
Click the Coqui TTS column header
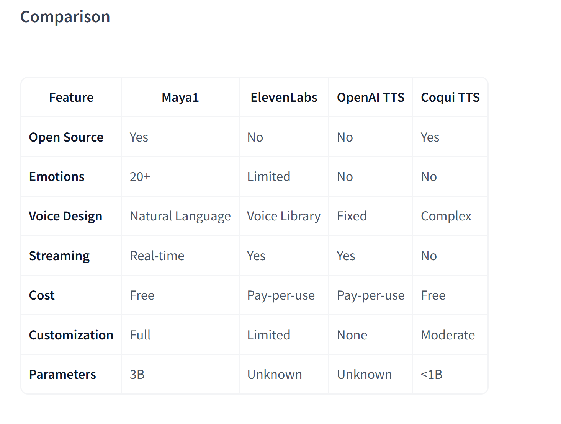(x=450, y=98)
